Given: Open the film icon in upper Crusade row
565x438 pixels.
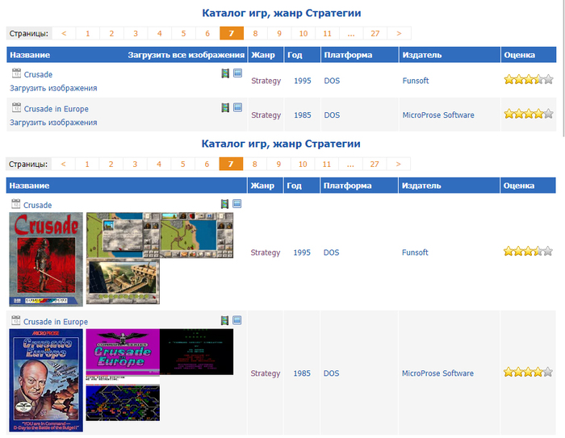Looking at the screenshot, I should 225,73.
